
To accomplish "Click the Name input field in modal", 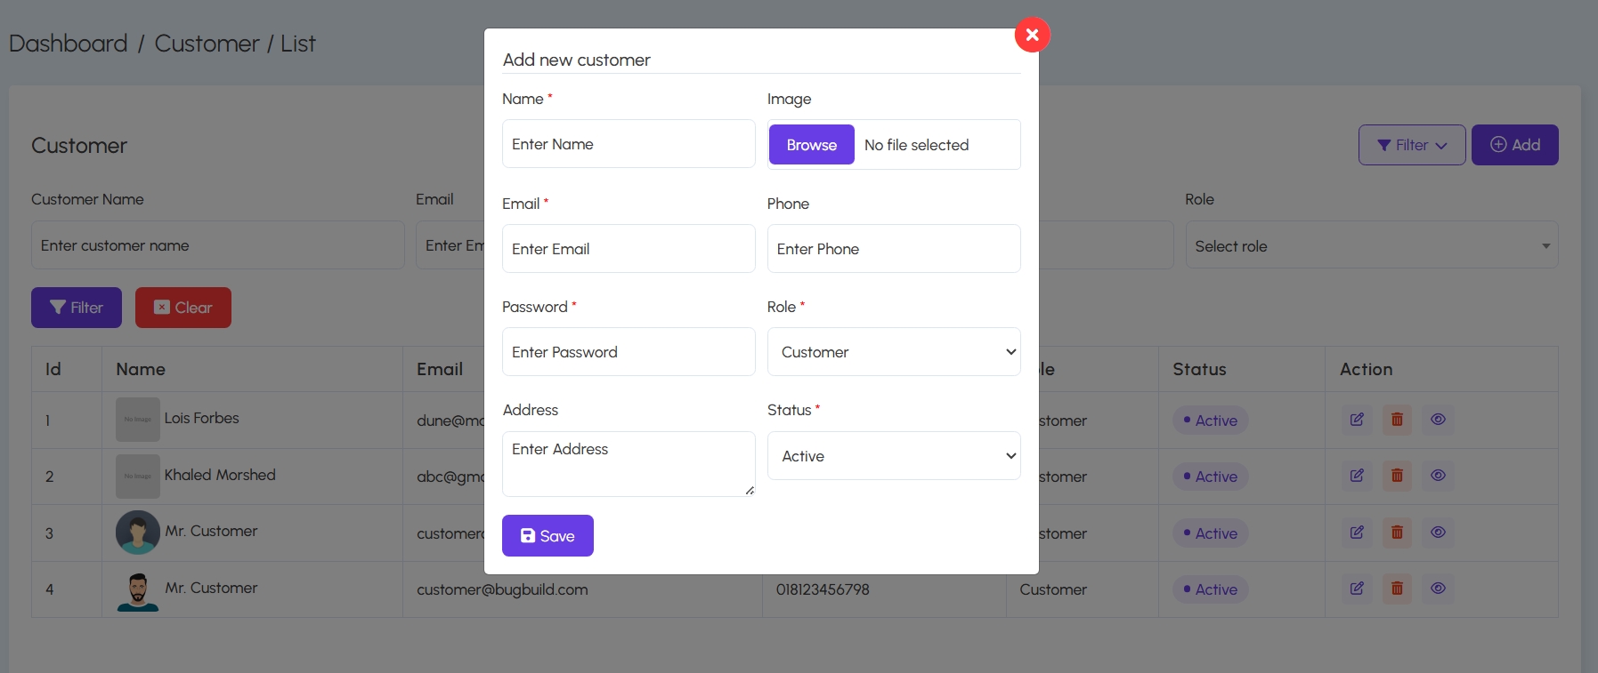I will (x=629, y=144).
